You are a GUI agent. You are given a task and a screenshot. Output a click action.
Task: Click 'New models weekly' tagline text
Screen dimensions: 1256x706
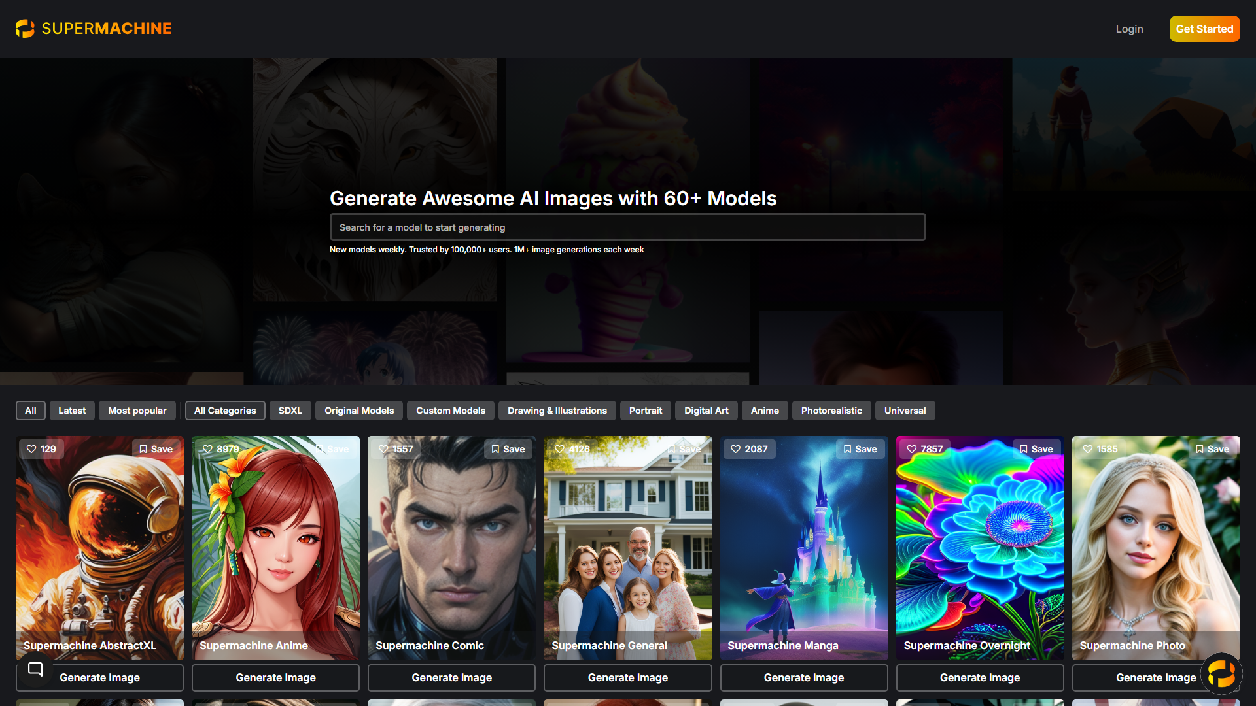(x=487, y=250)
